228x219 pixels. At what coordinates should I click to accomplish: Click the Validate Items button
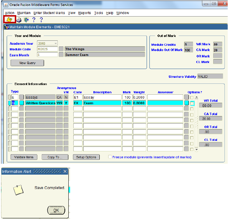click(x=24, y=157)
